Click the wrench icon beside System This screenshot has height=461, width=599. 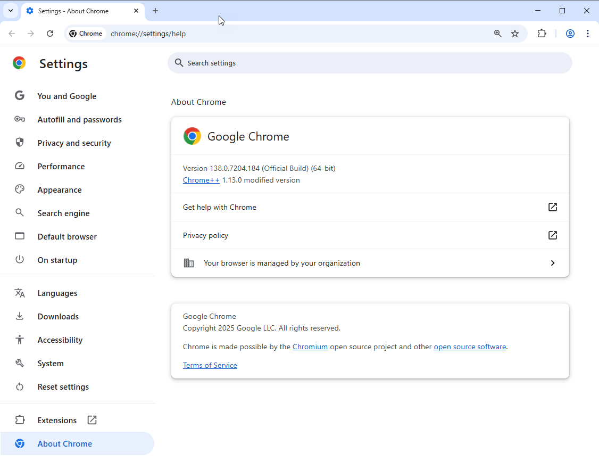[x=20, y=363]
